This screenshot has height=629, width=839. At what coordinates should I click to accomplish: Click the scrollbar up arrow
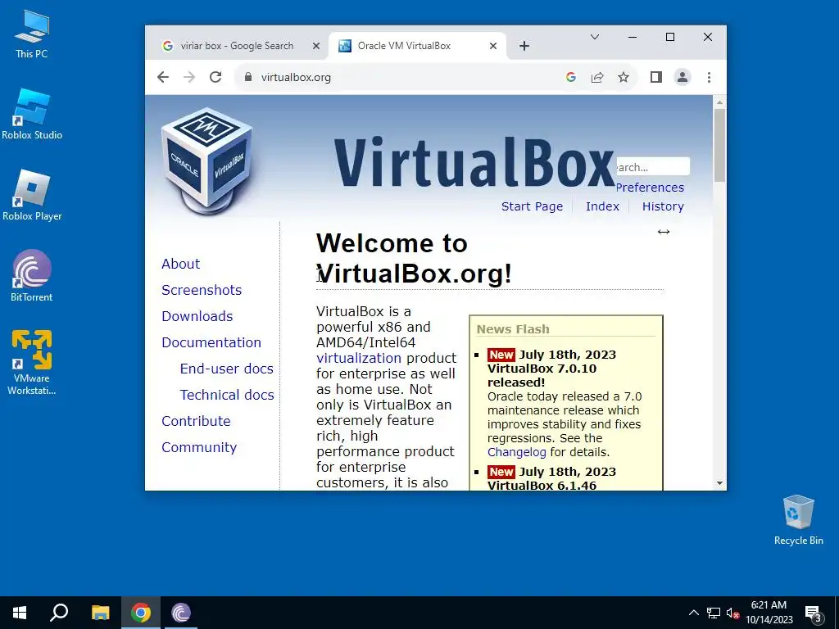(x=719, y=102)
